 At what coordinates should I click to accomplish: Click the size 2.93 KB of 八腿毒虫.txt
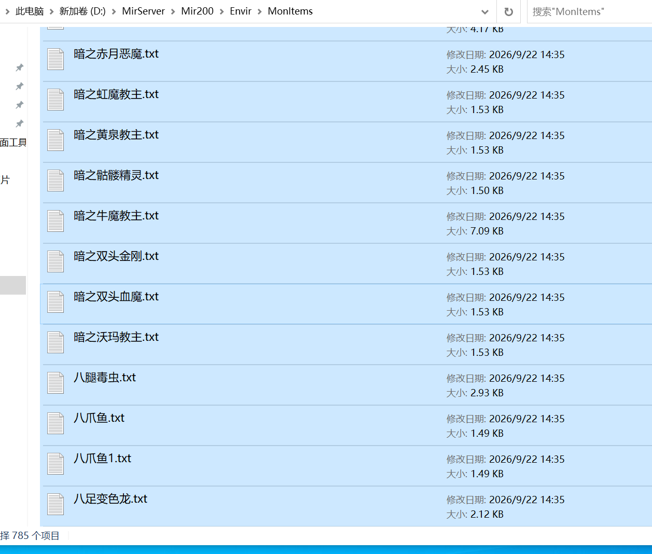pyautogui.click(x=487, y=393)
